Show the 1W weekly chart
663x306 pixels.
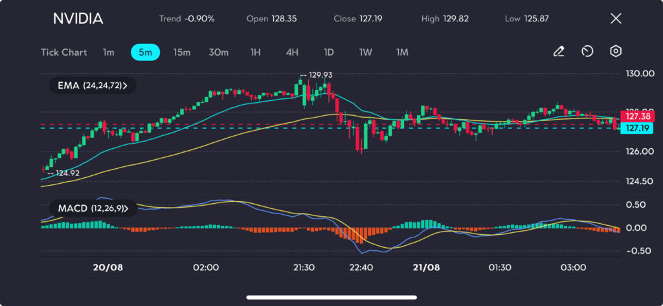tap(366, 52)
